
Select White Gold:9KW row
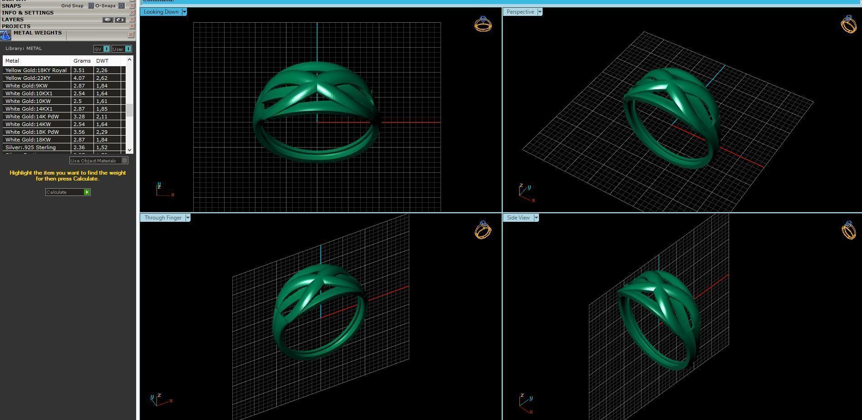point(64,86)
